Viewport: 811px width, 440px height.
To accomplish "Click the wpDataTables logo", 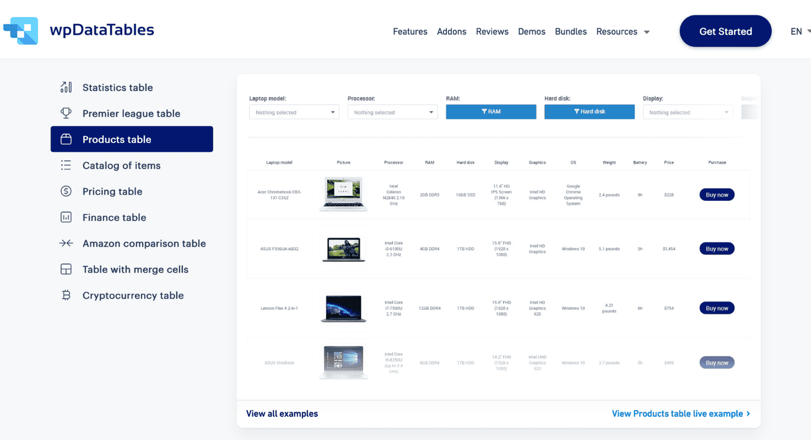I will tap(80, 30).
